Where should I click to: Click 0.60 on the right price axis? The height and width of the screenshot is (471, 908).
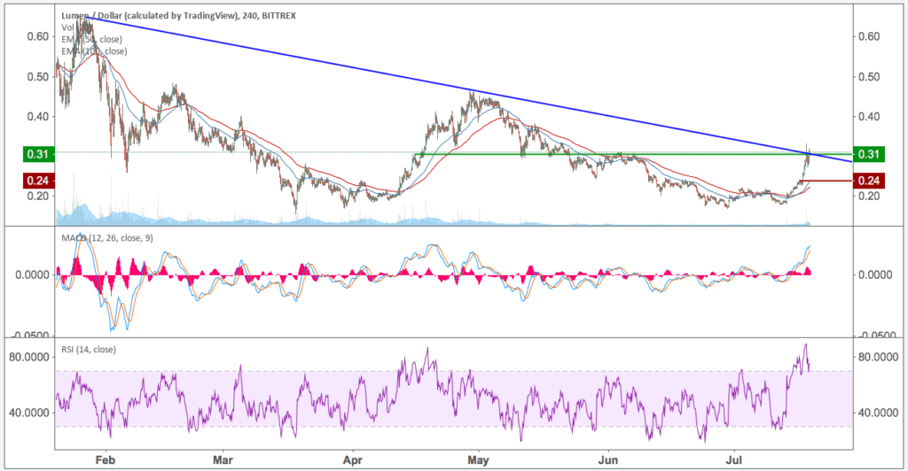869,36
